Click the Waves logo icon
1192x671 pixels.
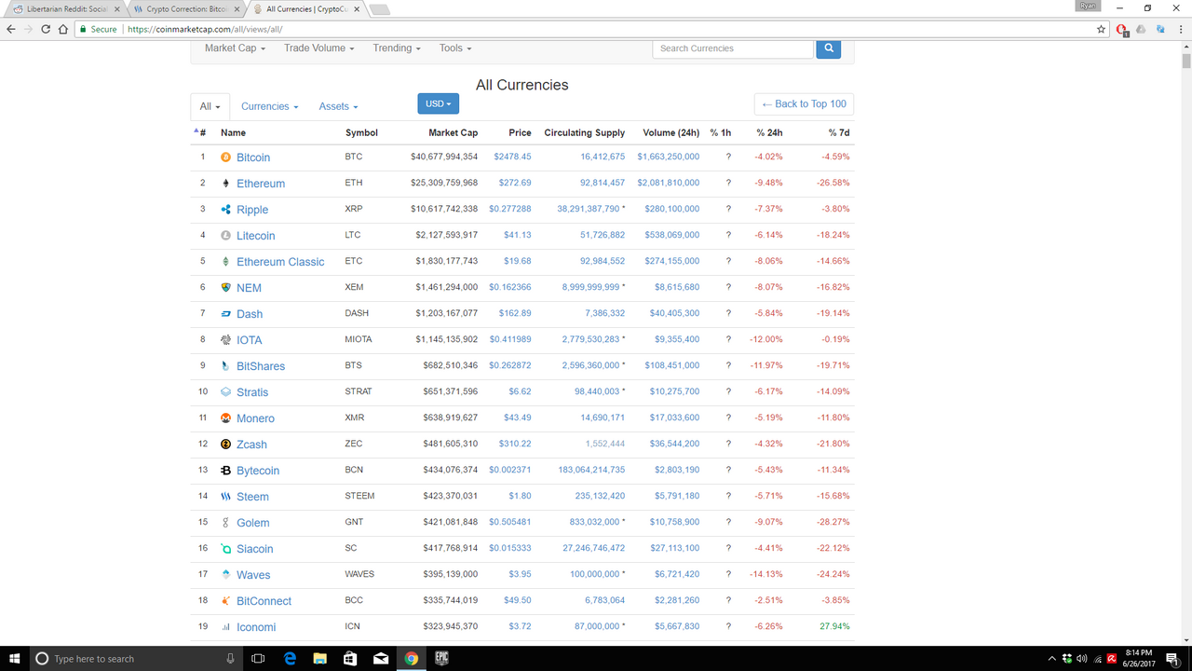pyautogui.click(x=225, y=575)
